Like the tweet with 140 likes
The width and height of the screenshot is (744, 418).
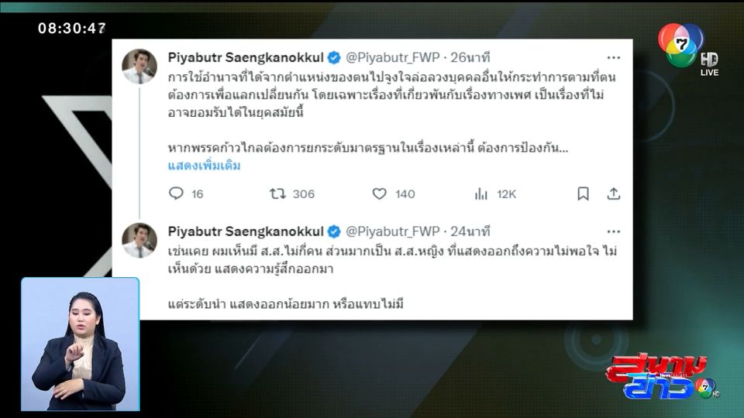pyautogui.click(x=379, y=194)
